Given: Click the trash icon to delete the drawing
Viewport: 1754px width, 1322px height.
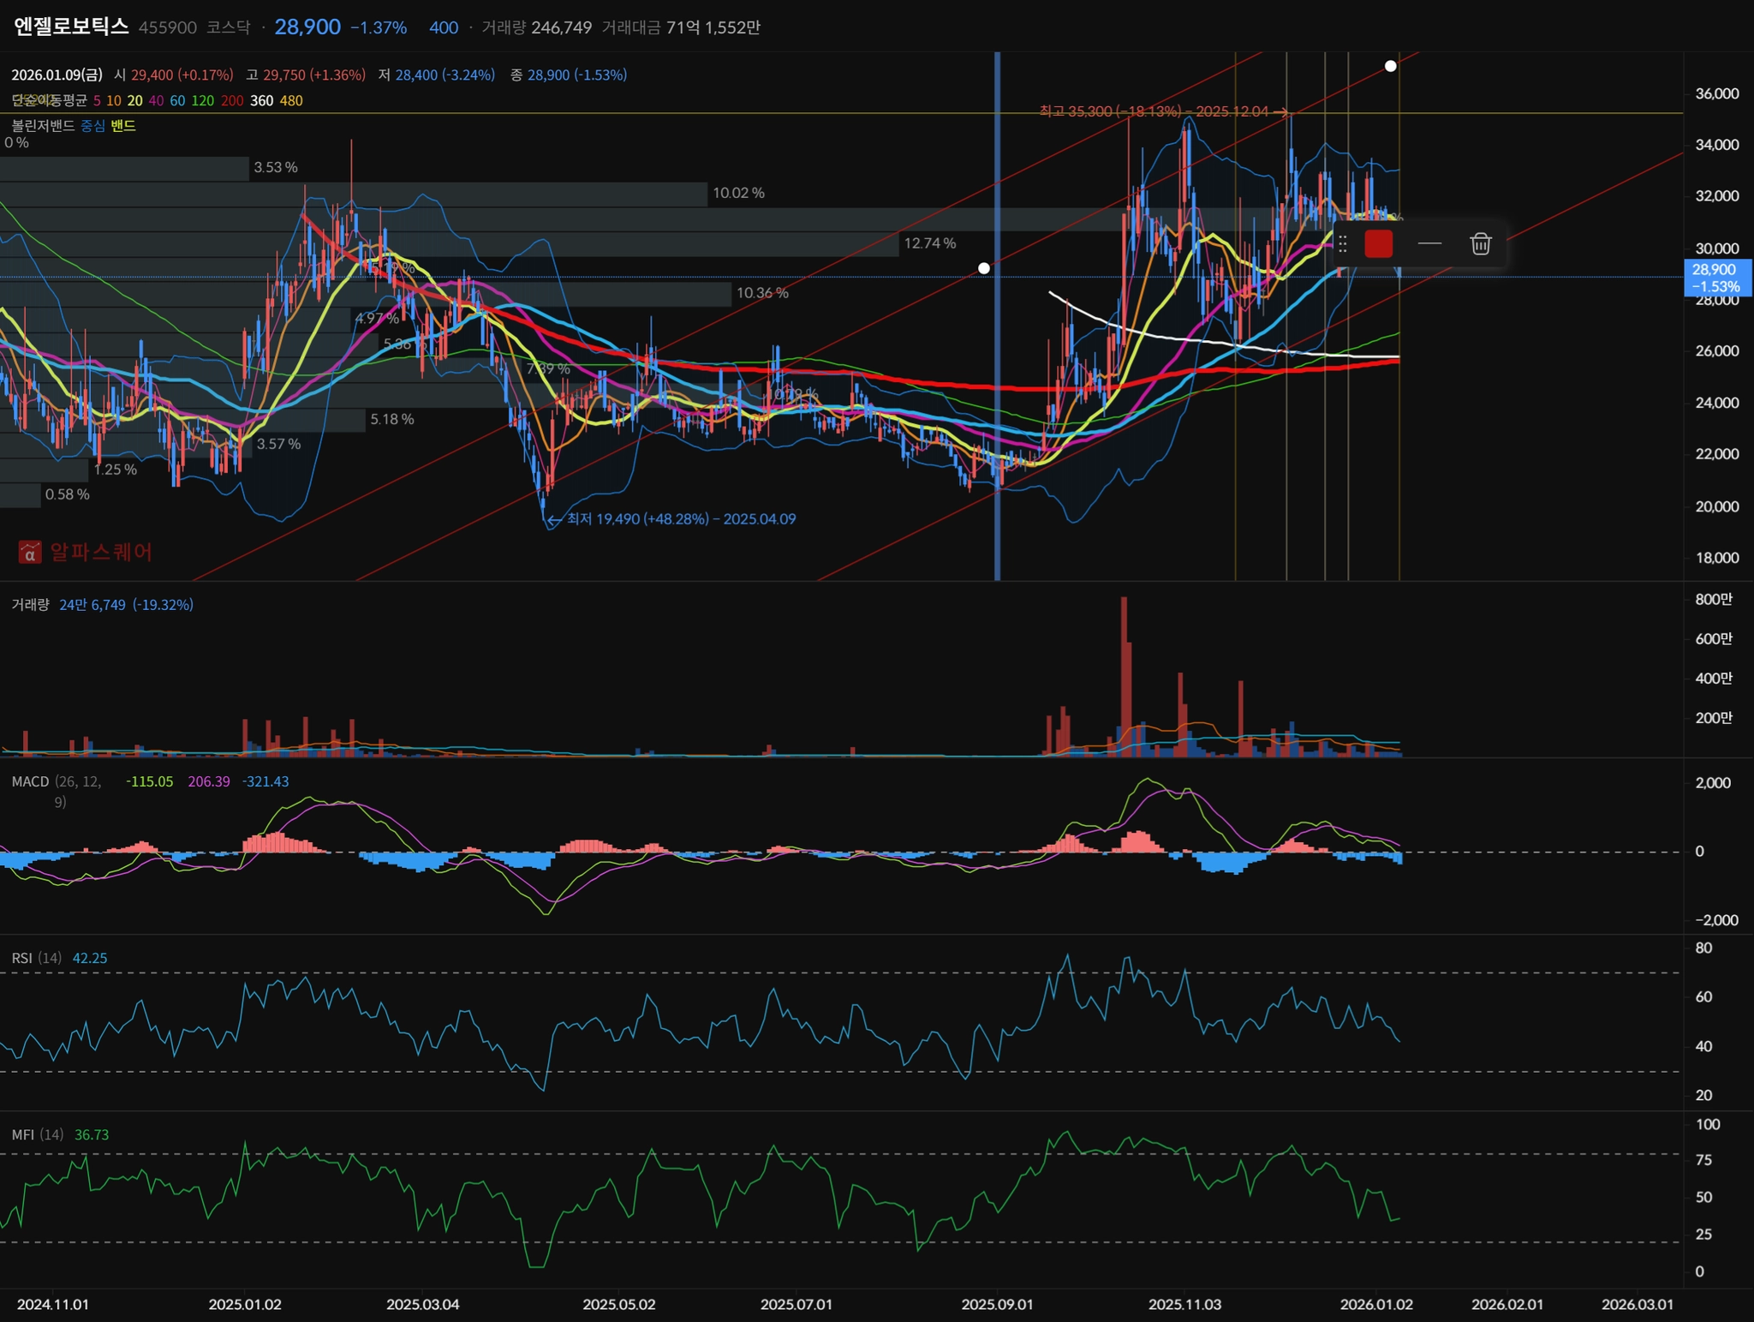Looking at the screenshot, I should 1480,244.
